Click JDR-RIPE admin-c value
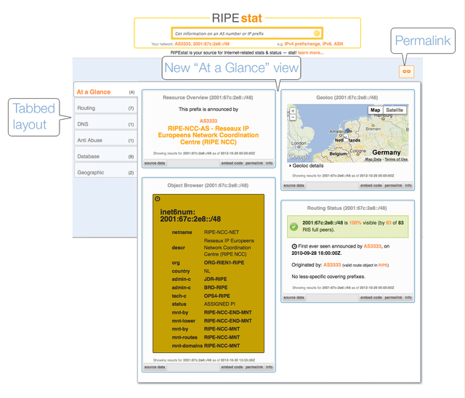The width and height of the screenshot is (465, 398). click(215, 279)
